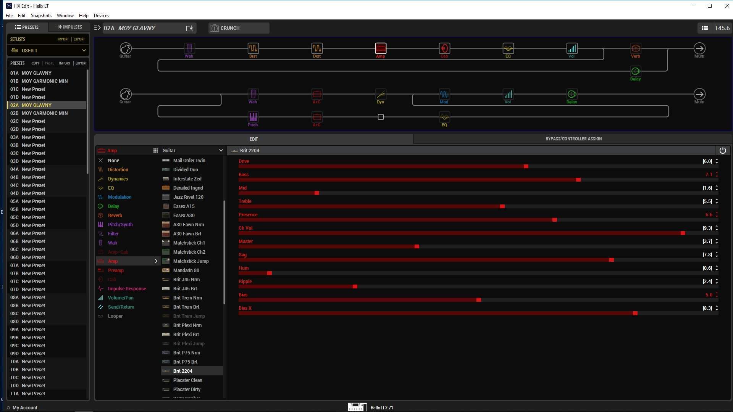Image resolution: width=733 pixels, height=412 pixels.
Task: Click the save preset icon beside preset name
Action: coord(190,28)
